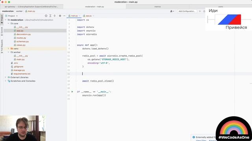Click the moderation breadcrumb
Image resolution: width=252 pixels, height=141 pixels.
point(8,11)
